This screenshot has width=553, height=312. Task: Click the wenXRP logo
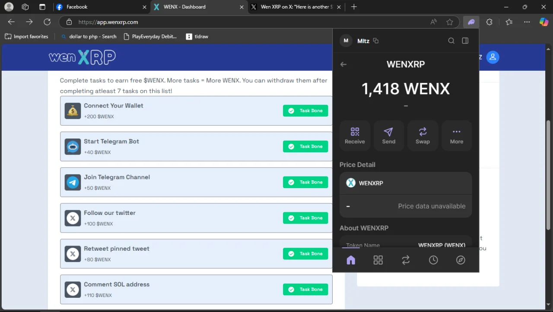tap(82, 57)
